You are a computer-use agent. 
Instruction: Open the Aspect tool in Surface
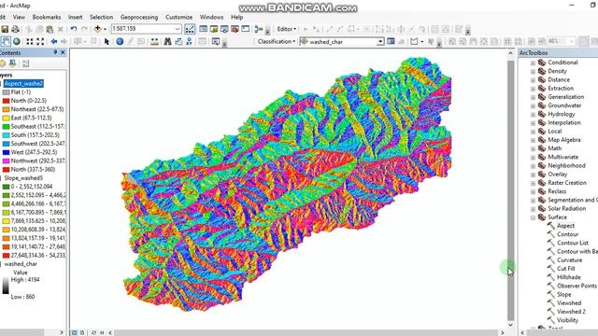[565, 226]
